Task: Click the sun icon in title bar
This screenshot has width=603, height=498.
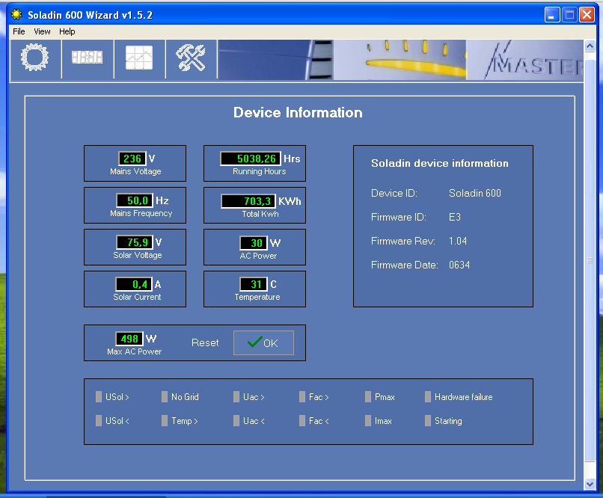Action: coord(16,15)
